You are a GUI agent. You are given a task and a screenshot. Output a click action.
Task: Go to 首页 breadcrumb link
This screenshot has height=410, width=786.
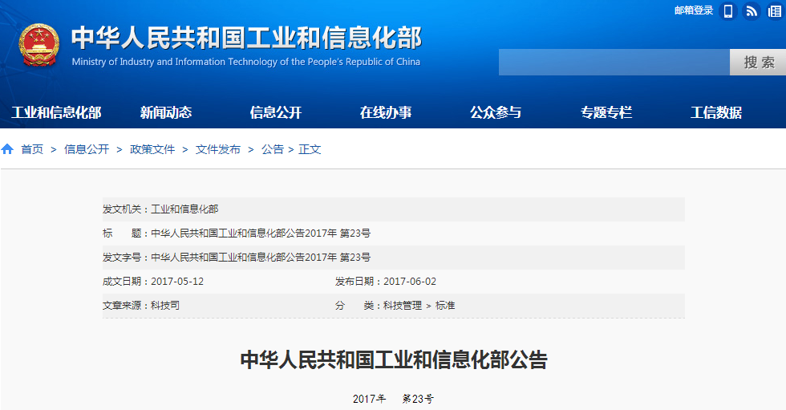pyautogui.click(x=32, y=149)
